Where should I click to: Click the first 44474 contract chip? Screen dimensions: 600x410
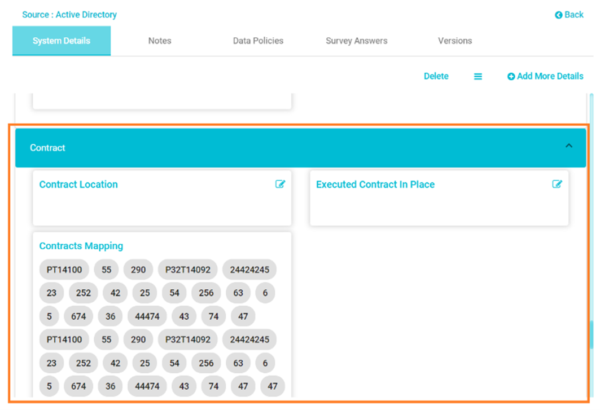pos(147,316)
